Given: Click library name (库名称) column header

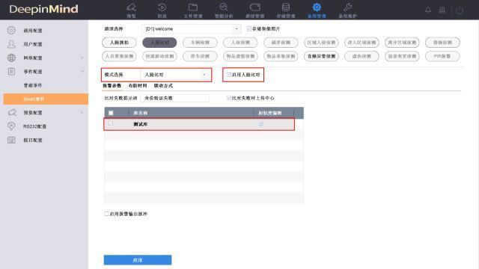Looking at the screenshot, I should click(141, 113).
